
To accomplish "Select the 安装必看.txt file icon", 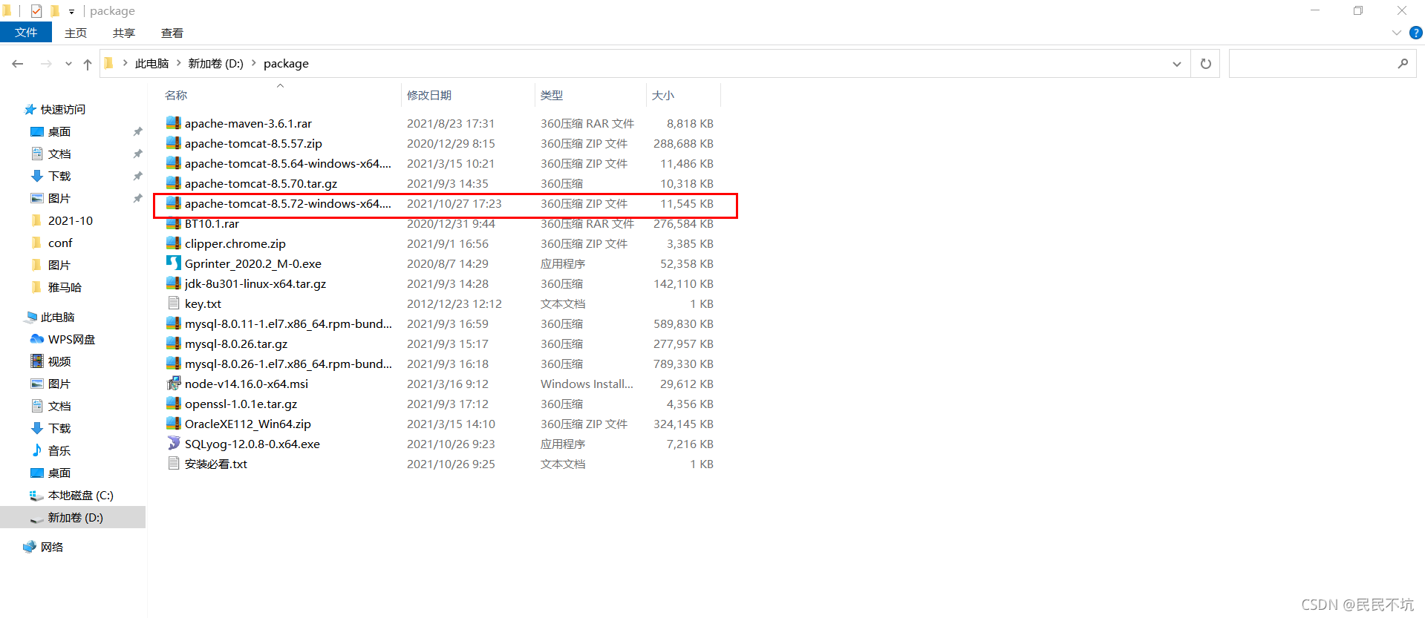I will coord(173,464).
